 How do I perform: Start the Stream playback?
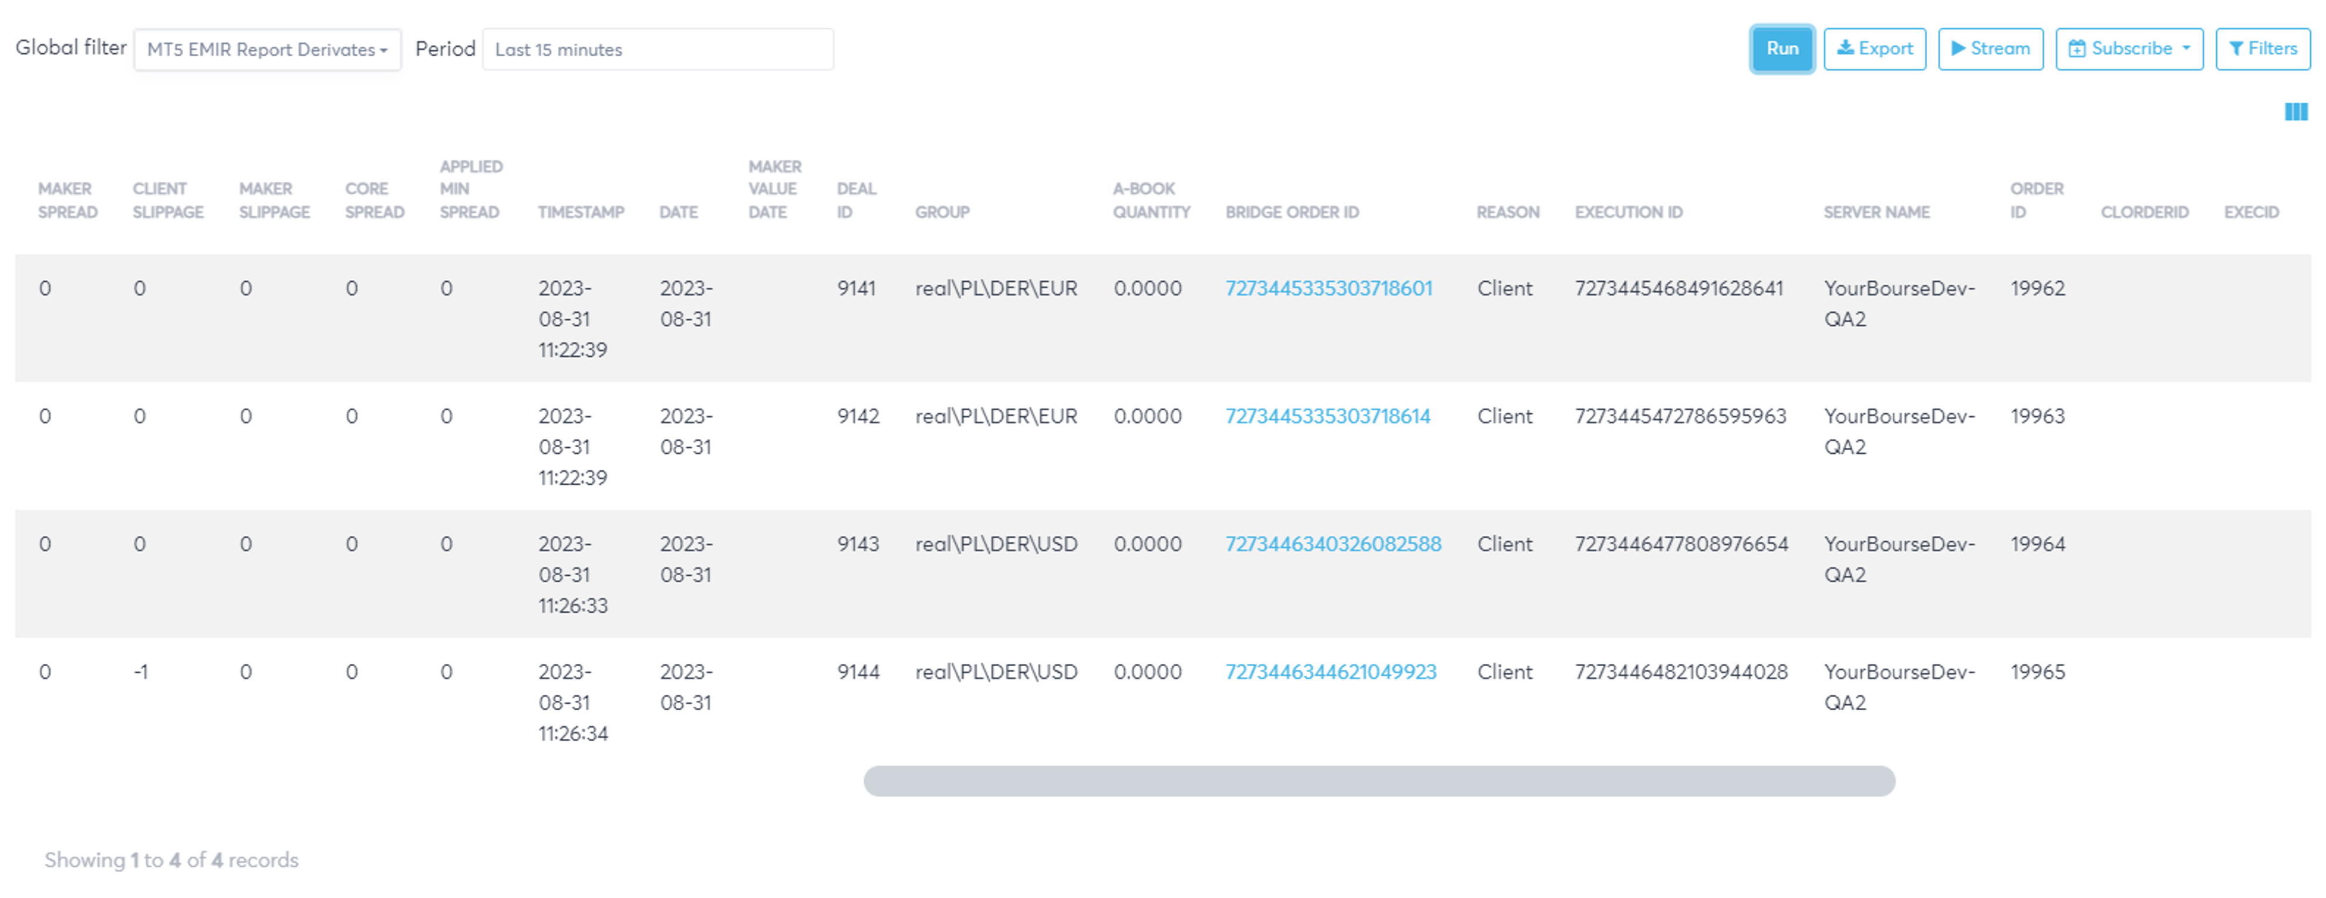tap(1990, 49)
